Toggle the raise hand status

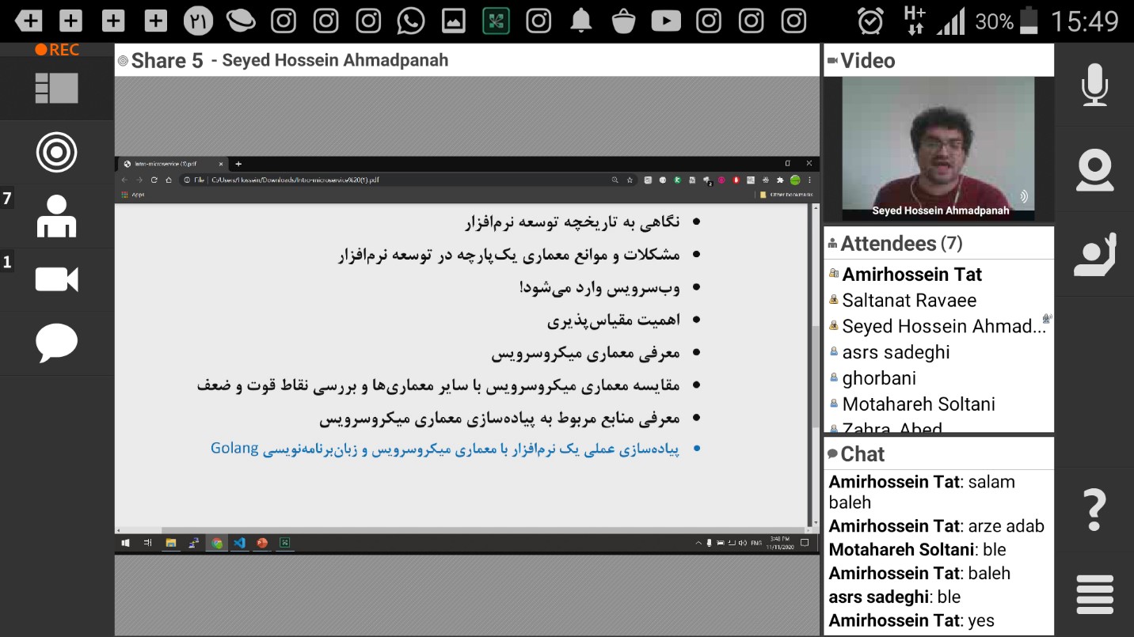(1094, 255)
